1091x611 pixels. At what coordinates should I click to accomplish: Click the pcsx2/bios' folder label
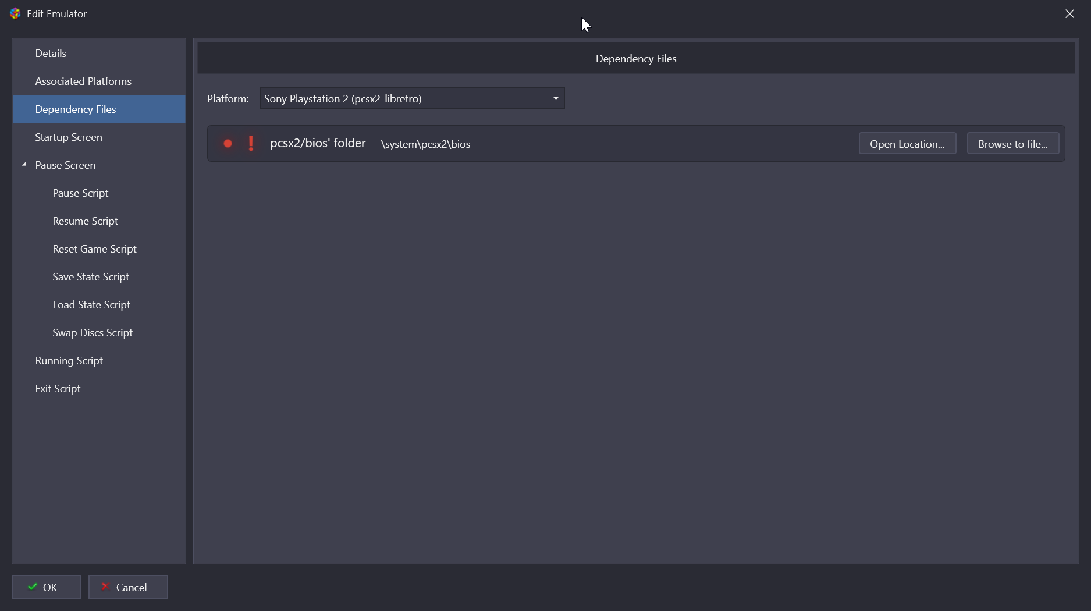tap(318, 143)
